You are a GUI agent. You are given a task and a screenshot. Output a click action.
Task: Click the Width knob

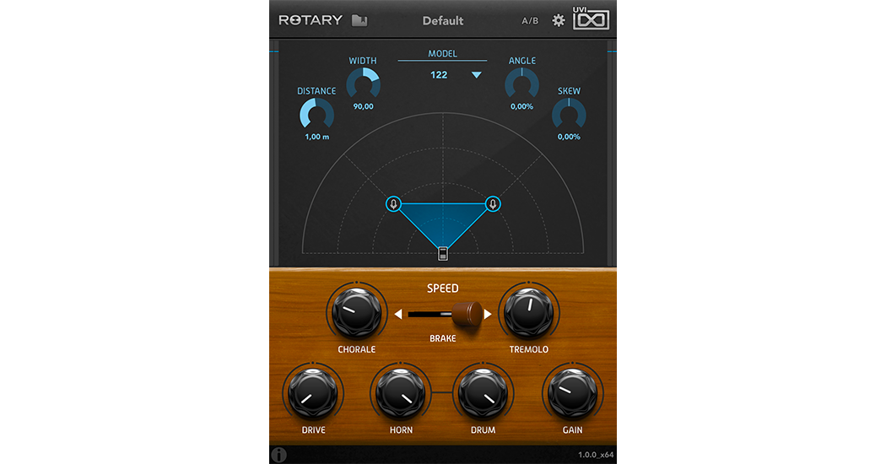tap(364, 84)
